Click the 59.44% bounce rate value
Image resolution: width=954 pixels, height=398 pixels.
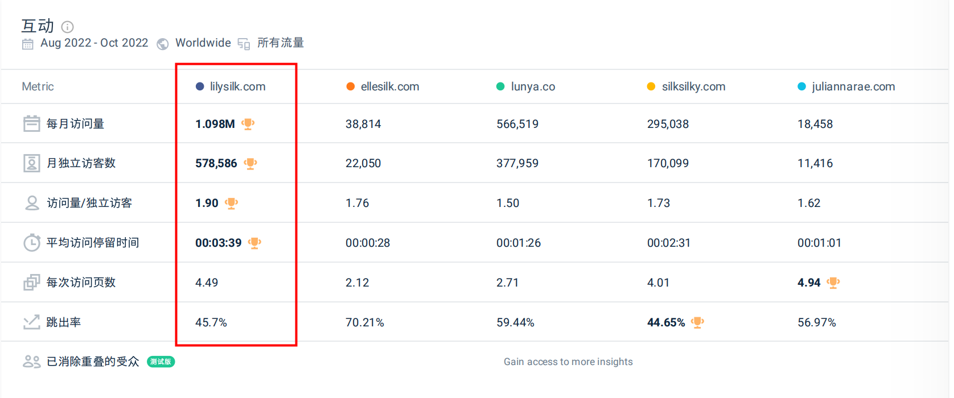point(515,322)
